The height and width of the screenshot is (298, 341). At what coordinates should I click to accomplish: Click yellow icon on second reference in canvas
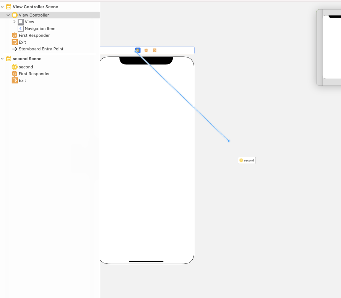point(241,160)
